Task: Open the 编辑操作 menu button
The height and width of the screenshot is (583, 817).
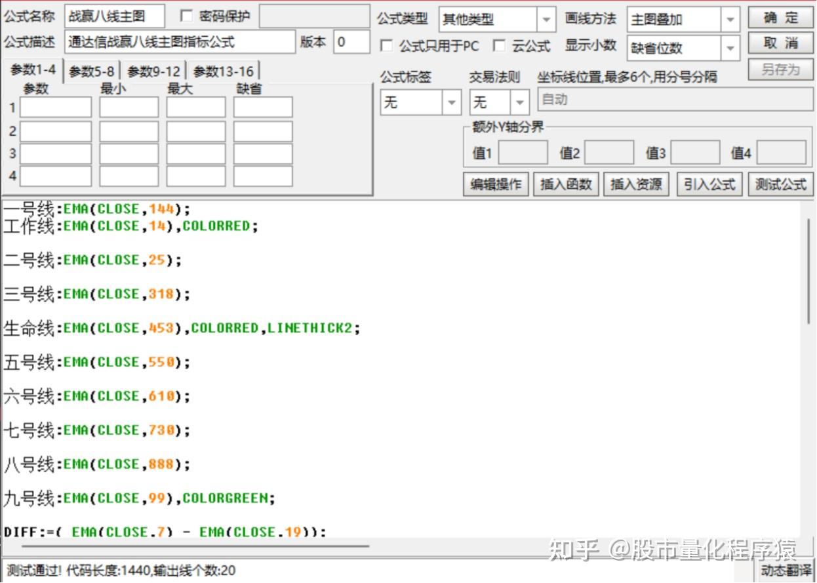Action: pyautogui.click(x=496, y=184)
